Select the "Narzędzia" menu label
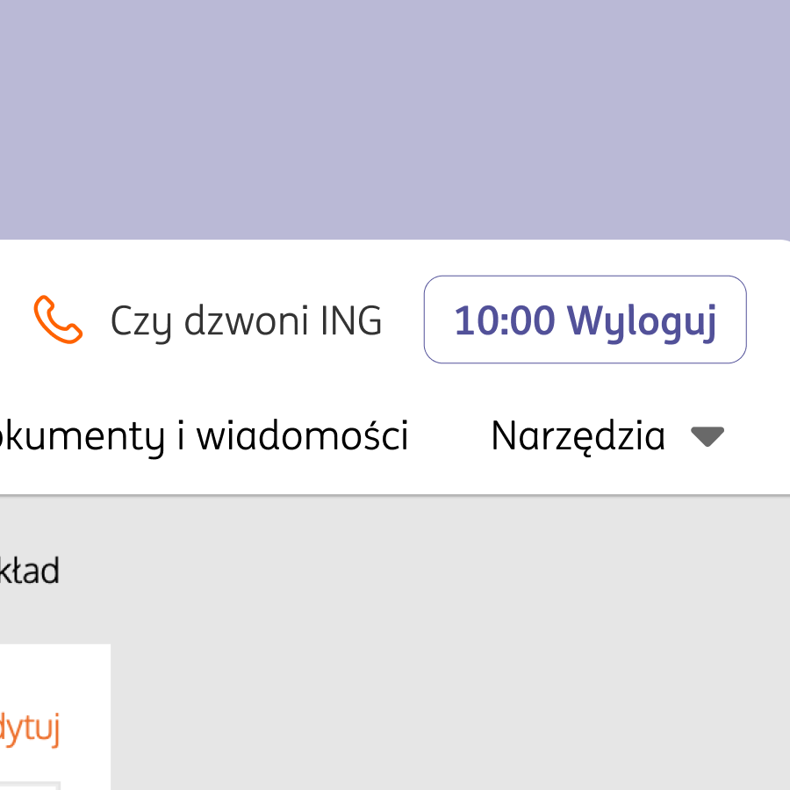 coord(578,435)
